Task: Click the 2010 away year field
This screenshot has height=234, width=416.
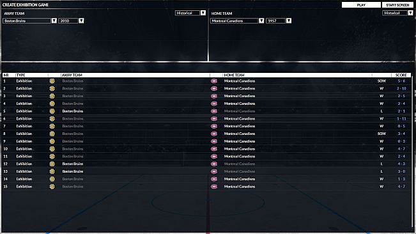Action: (68, 20)
